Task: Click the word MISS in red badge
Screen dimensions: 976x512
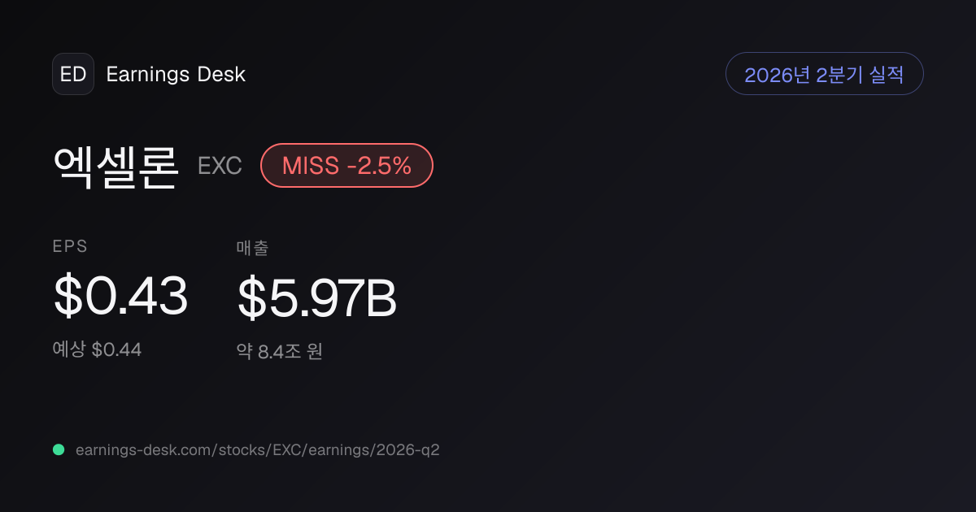Action: click(311, 166)
